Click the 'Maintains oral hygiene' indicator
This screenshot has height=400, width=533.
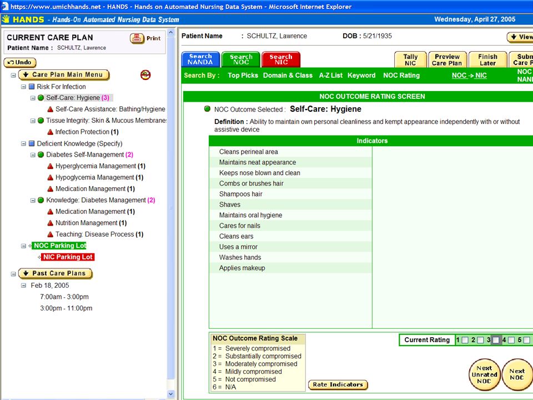tap(250, 215)
